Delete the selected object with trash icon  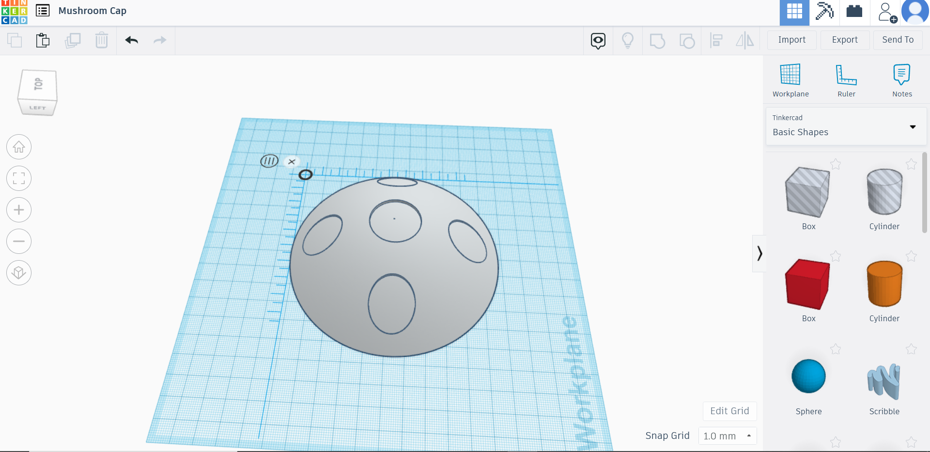[x=102, y=41]
